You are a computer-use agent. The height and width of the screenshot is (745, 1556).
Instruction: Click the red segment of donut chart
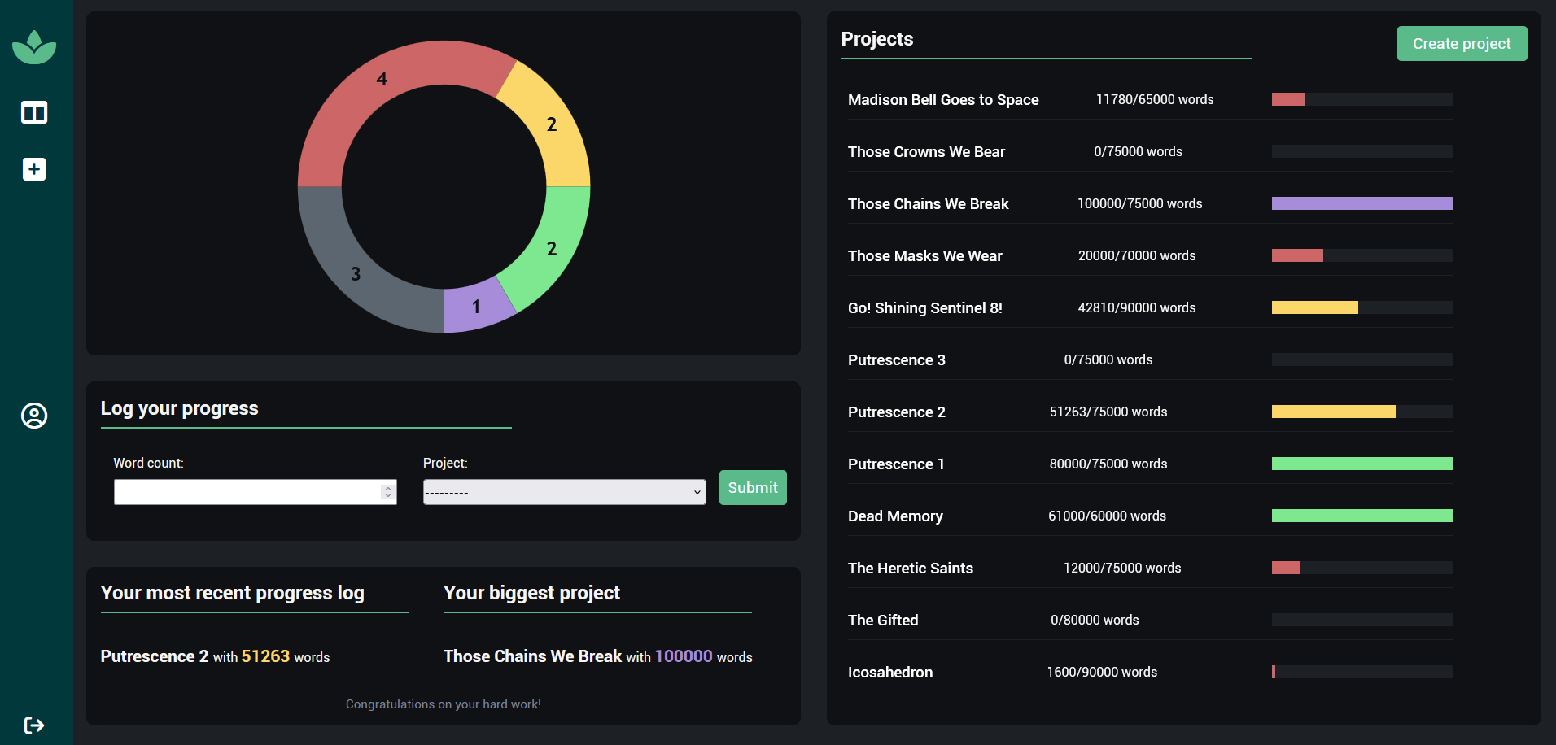tap(382, 89)
